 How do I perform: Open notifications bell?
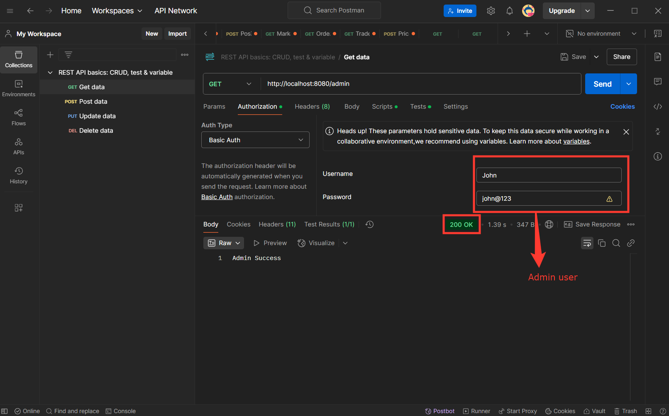(x=510, y=11)
